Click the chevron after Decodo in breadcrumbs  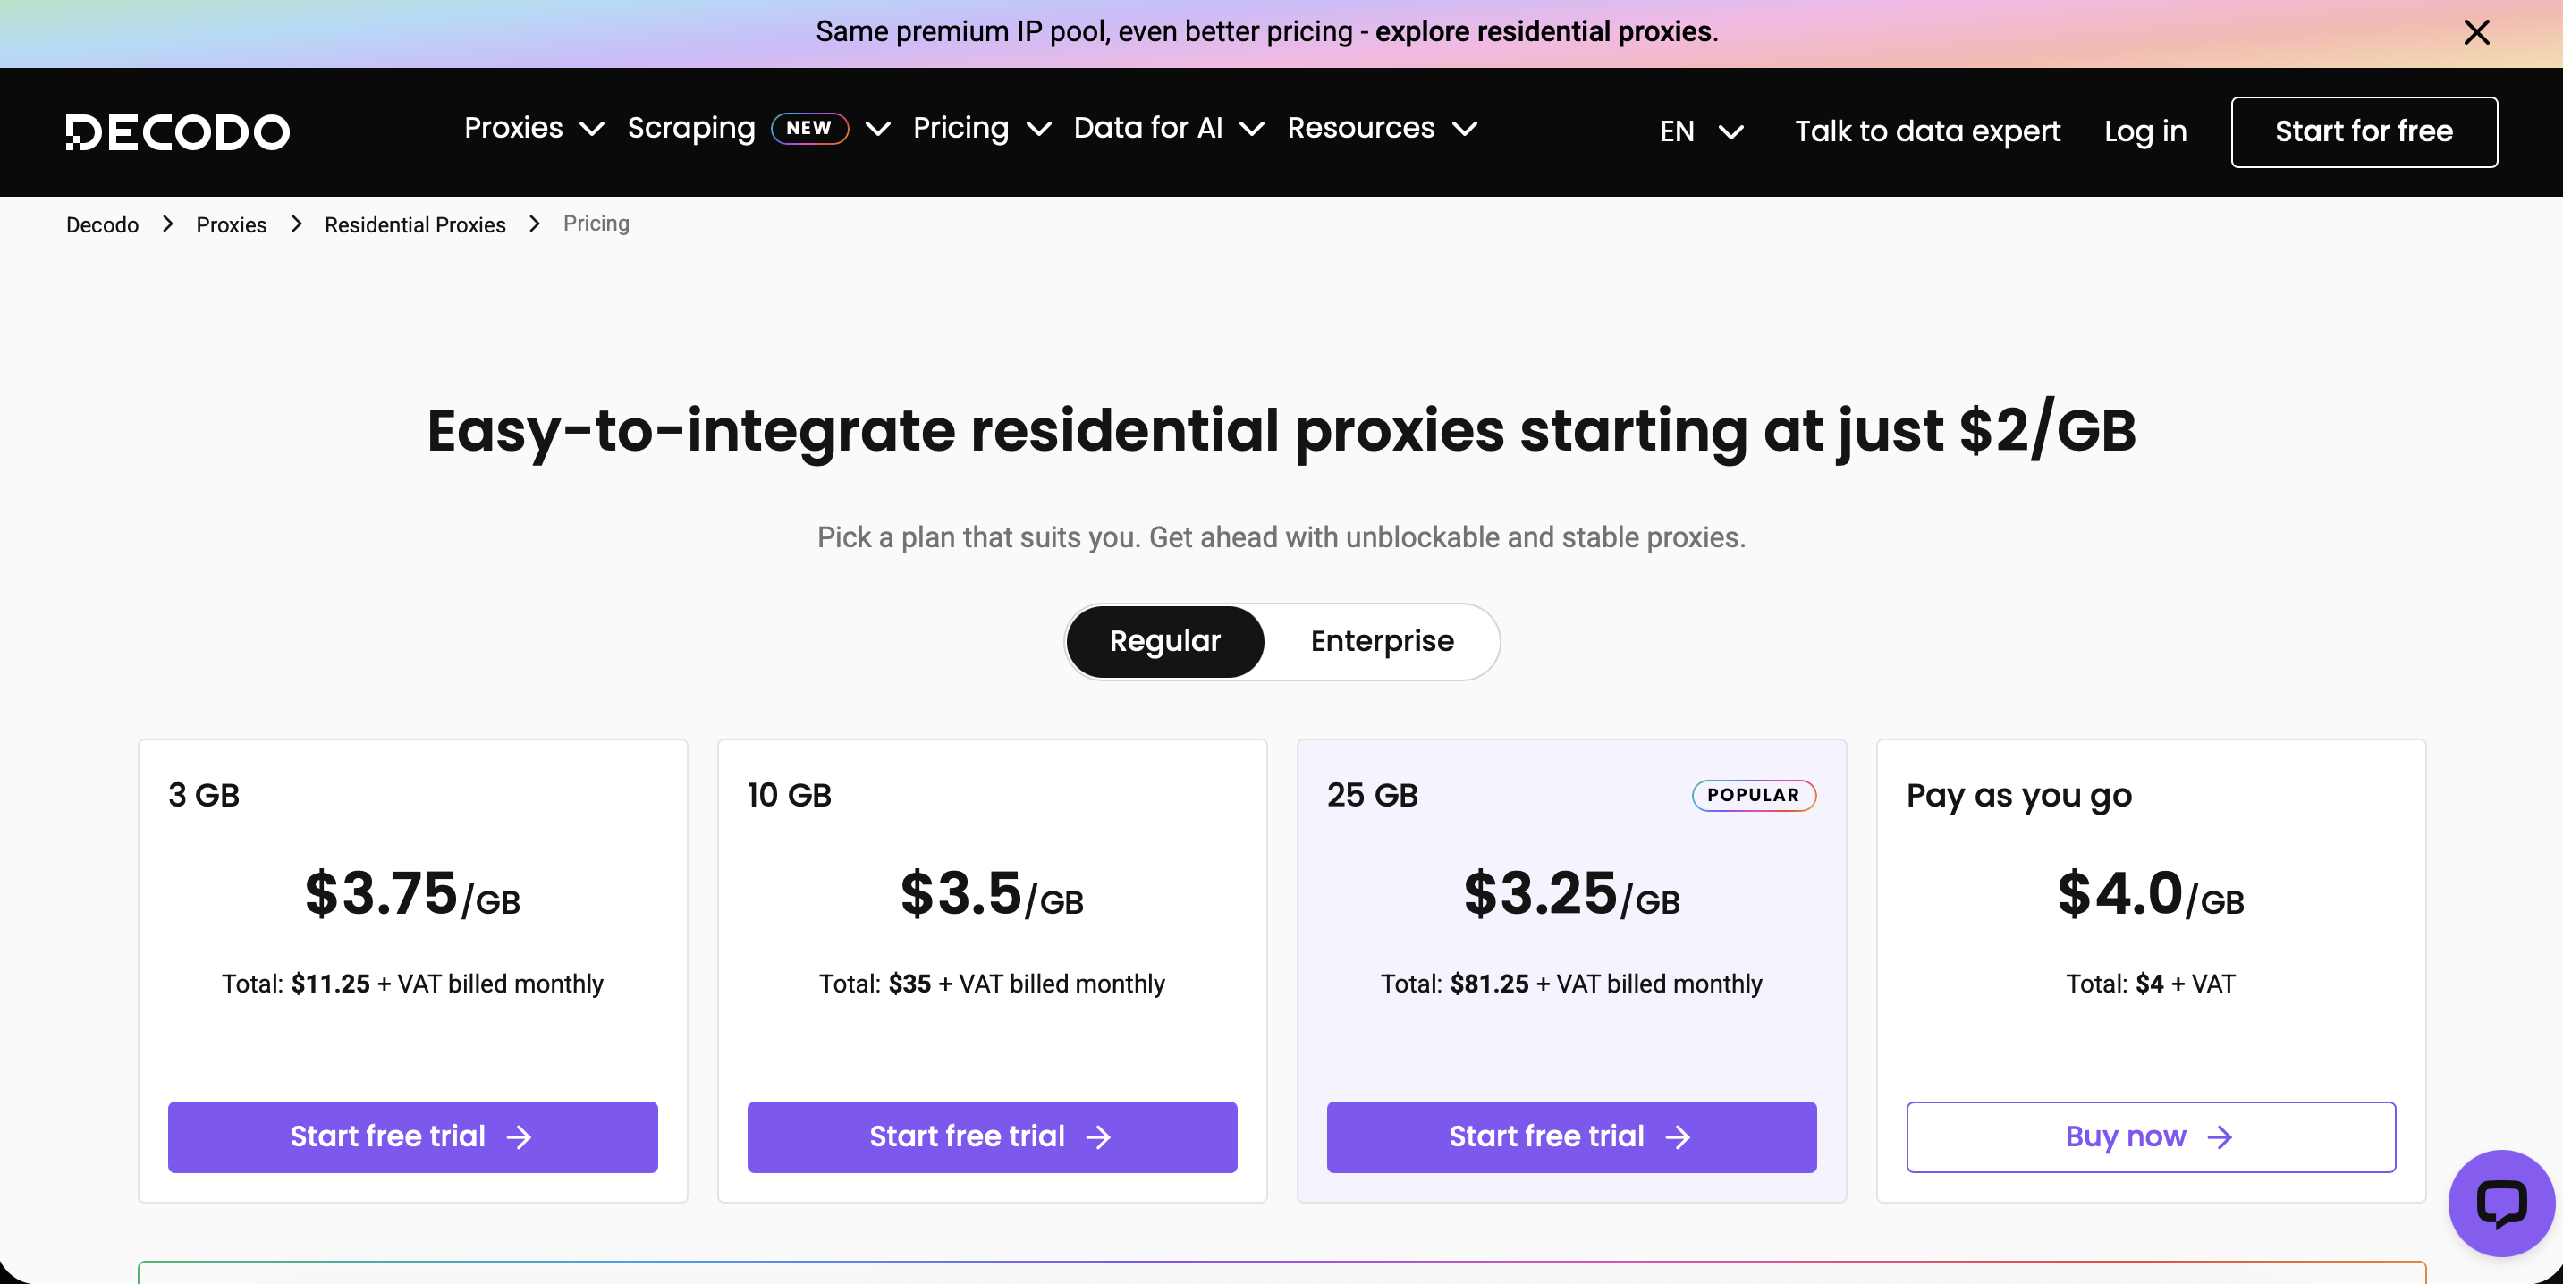168,224
